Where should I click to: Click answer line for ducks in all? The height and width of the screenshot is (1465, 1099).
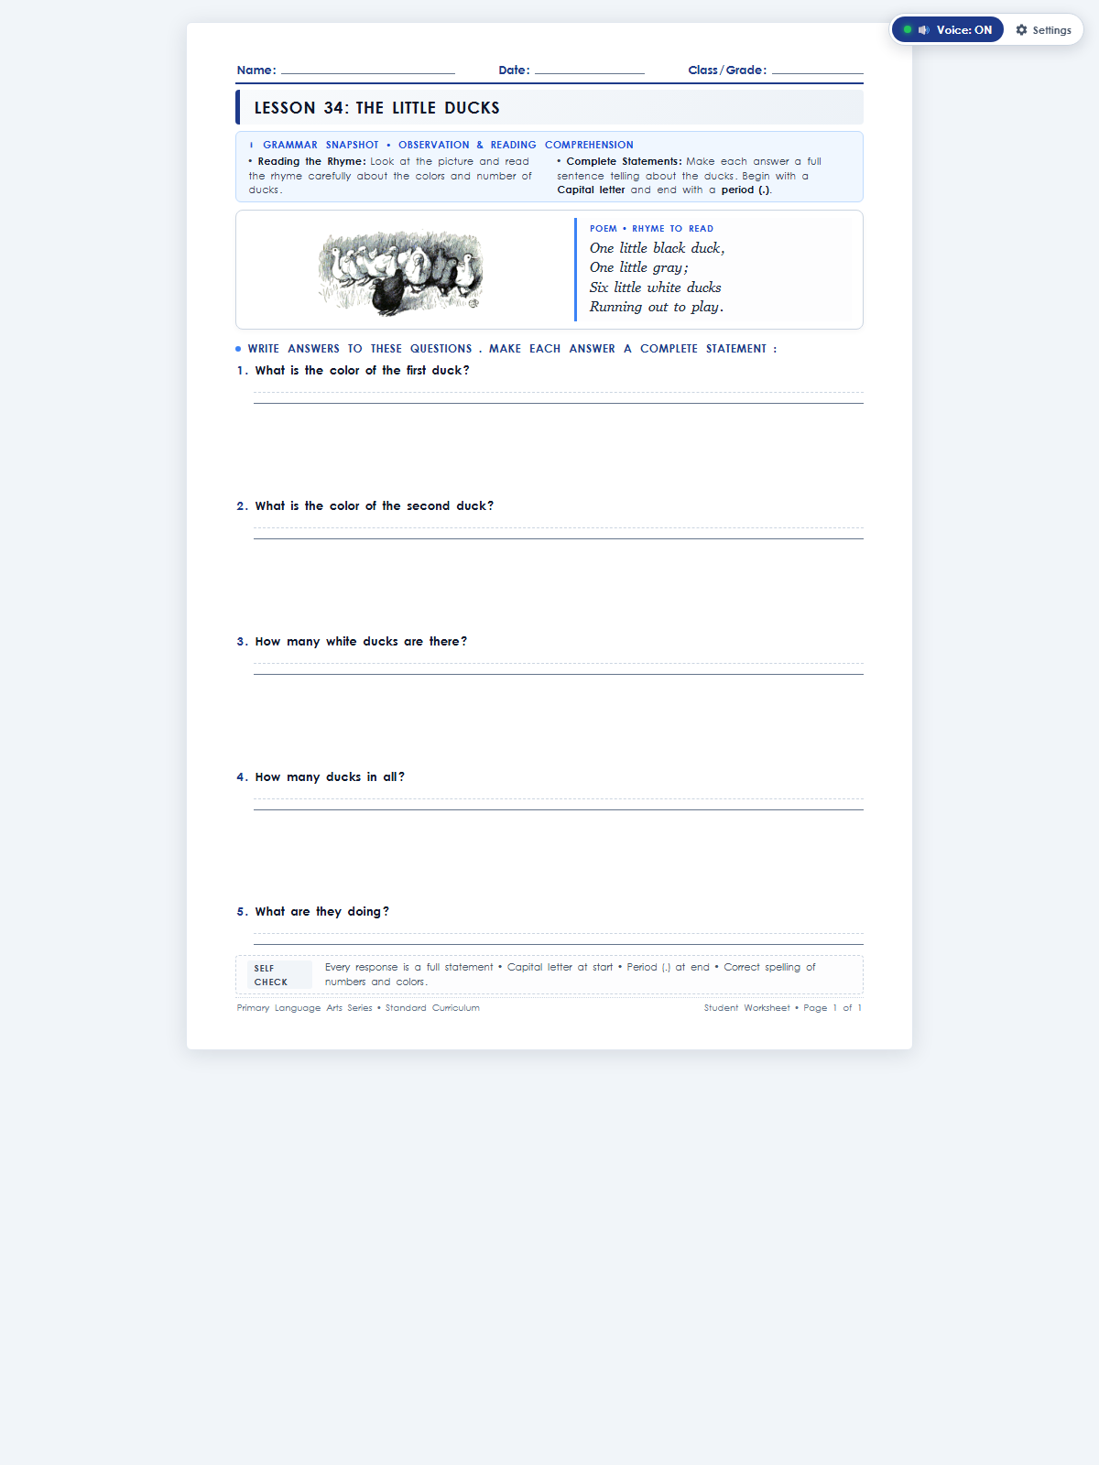tap(559, 804)
